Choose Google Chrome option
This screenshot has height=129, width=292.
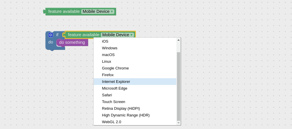pos(135,68)
